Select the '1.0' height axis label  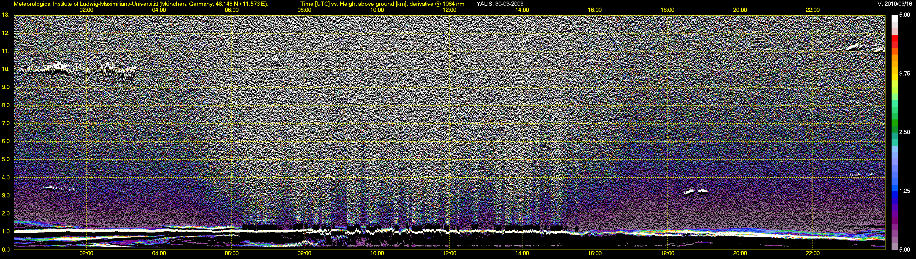coord(6,232)
